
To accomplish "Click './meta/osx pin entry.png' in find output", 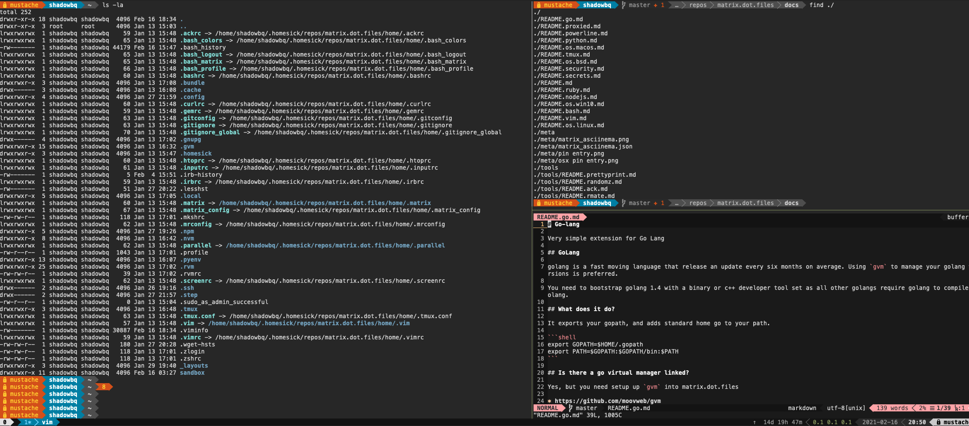I will pyautogui.click(x=576, y=161).
